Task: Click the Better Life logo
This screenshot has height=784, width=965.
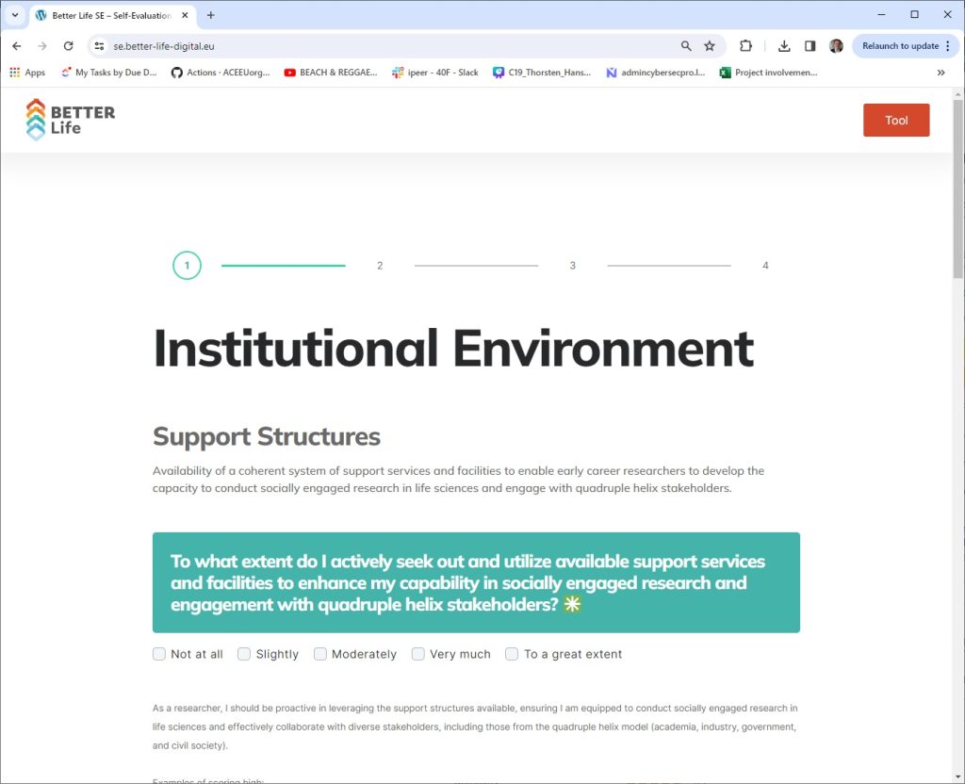Action: pos(71,120)
